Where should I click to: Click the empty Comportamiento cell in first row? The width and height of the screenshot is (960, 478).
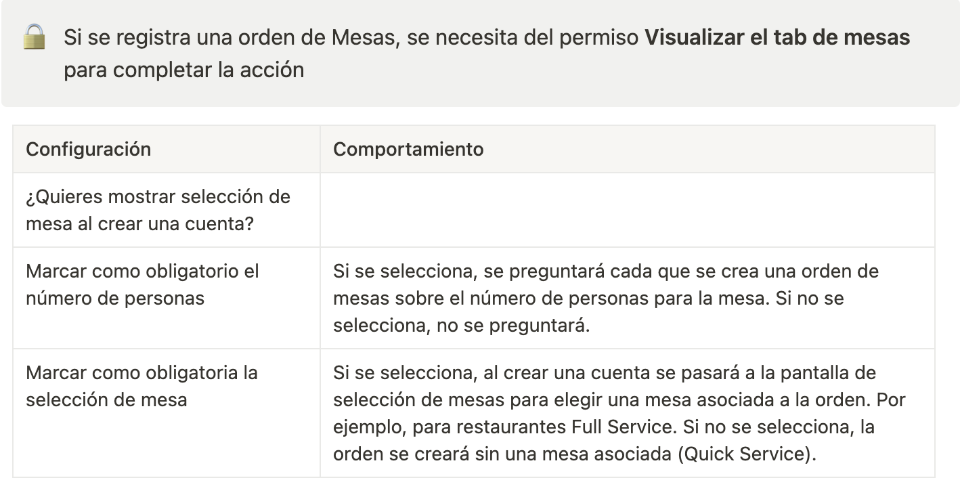tap(627, 210)
